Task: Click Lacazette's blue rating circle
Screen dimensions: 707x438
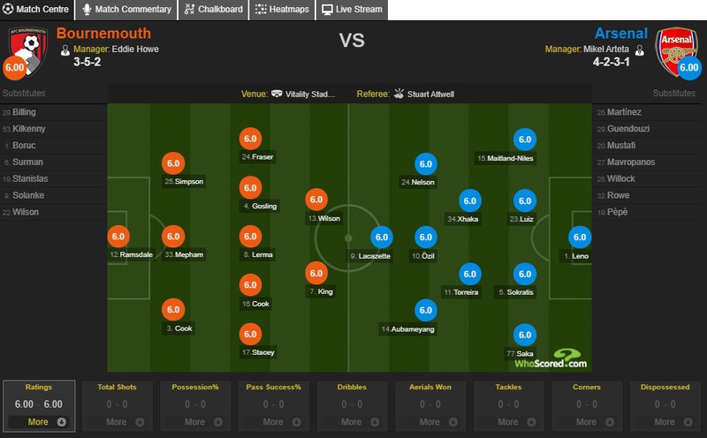Action: [382, 237]
